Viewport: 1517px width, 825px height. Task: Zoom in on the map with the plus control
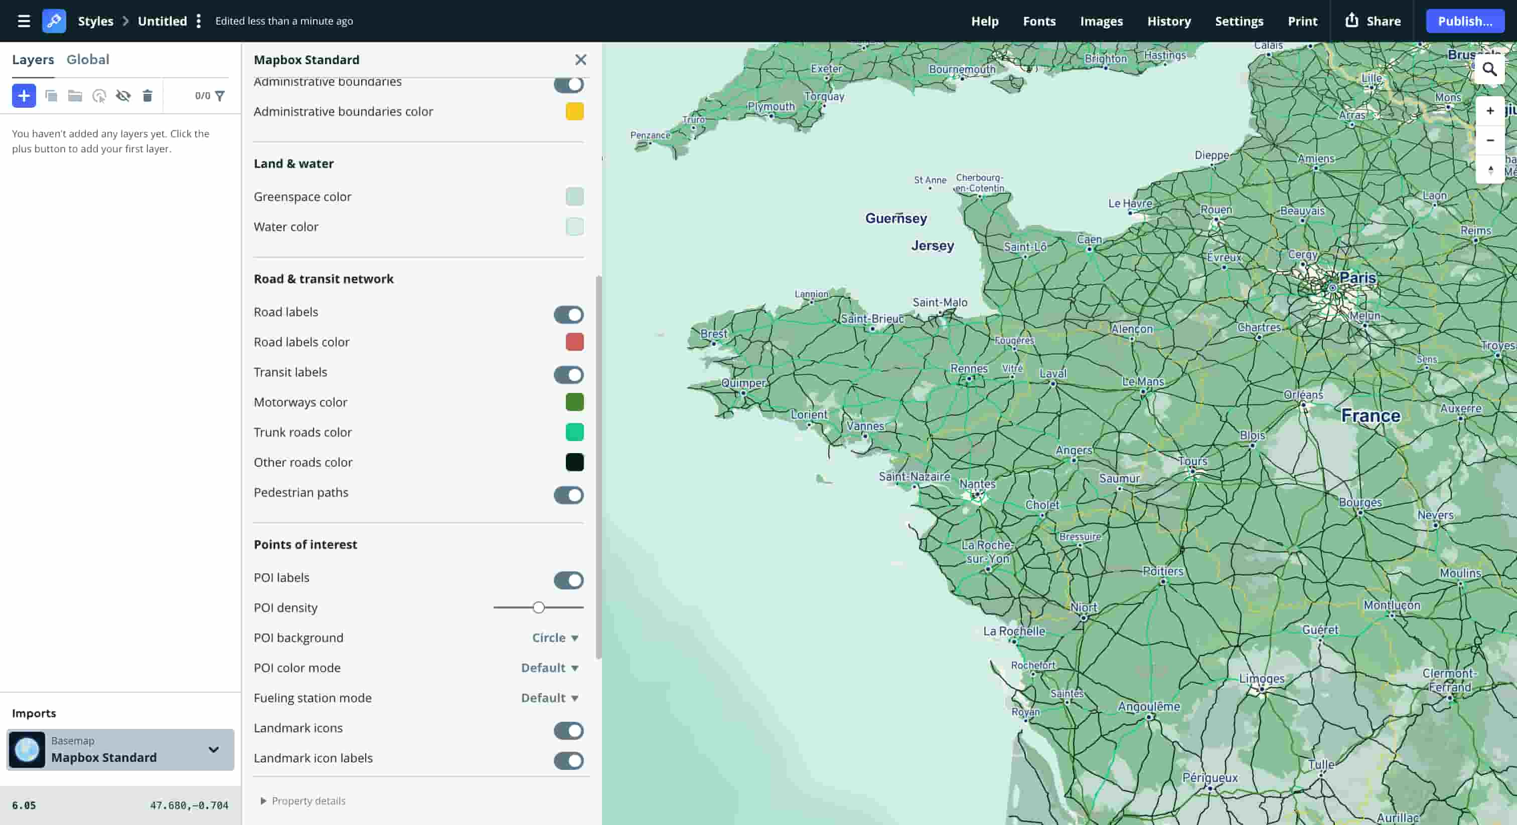[1490, 111]
